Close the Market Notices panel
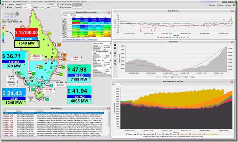 pos(108,108)
